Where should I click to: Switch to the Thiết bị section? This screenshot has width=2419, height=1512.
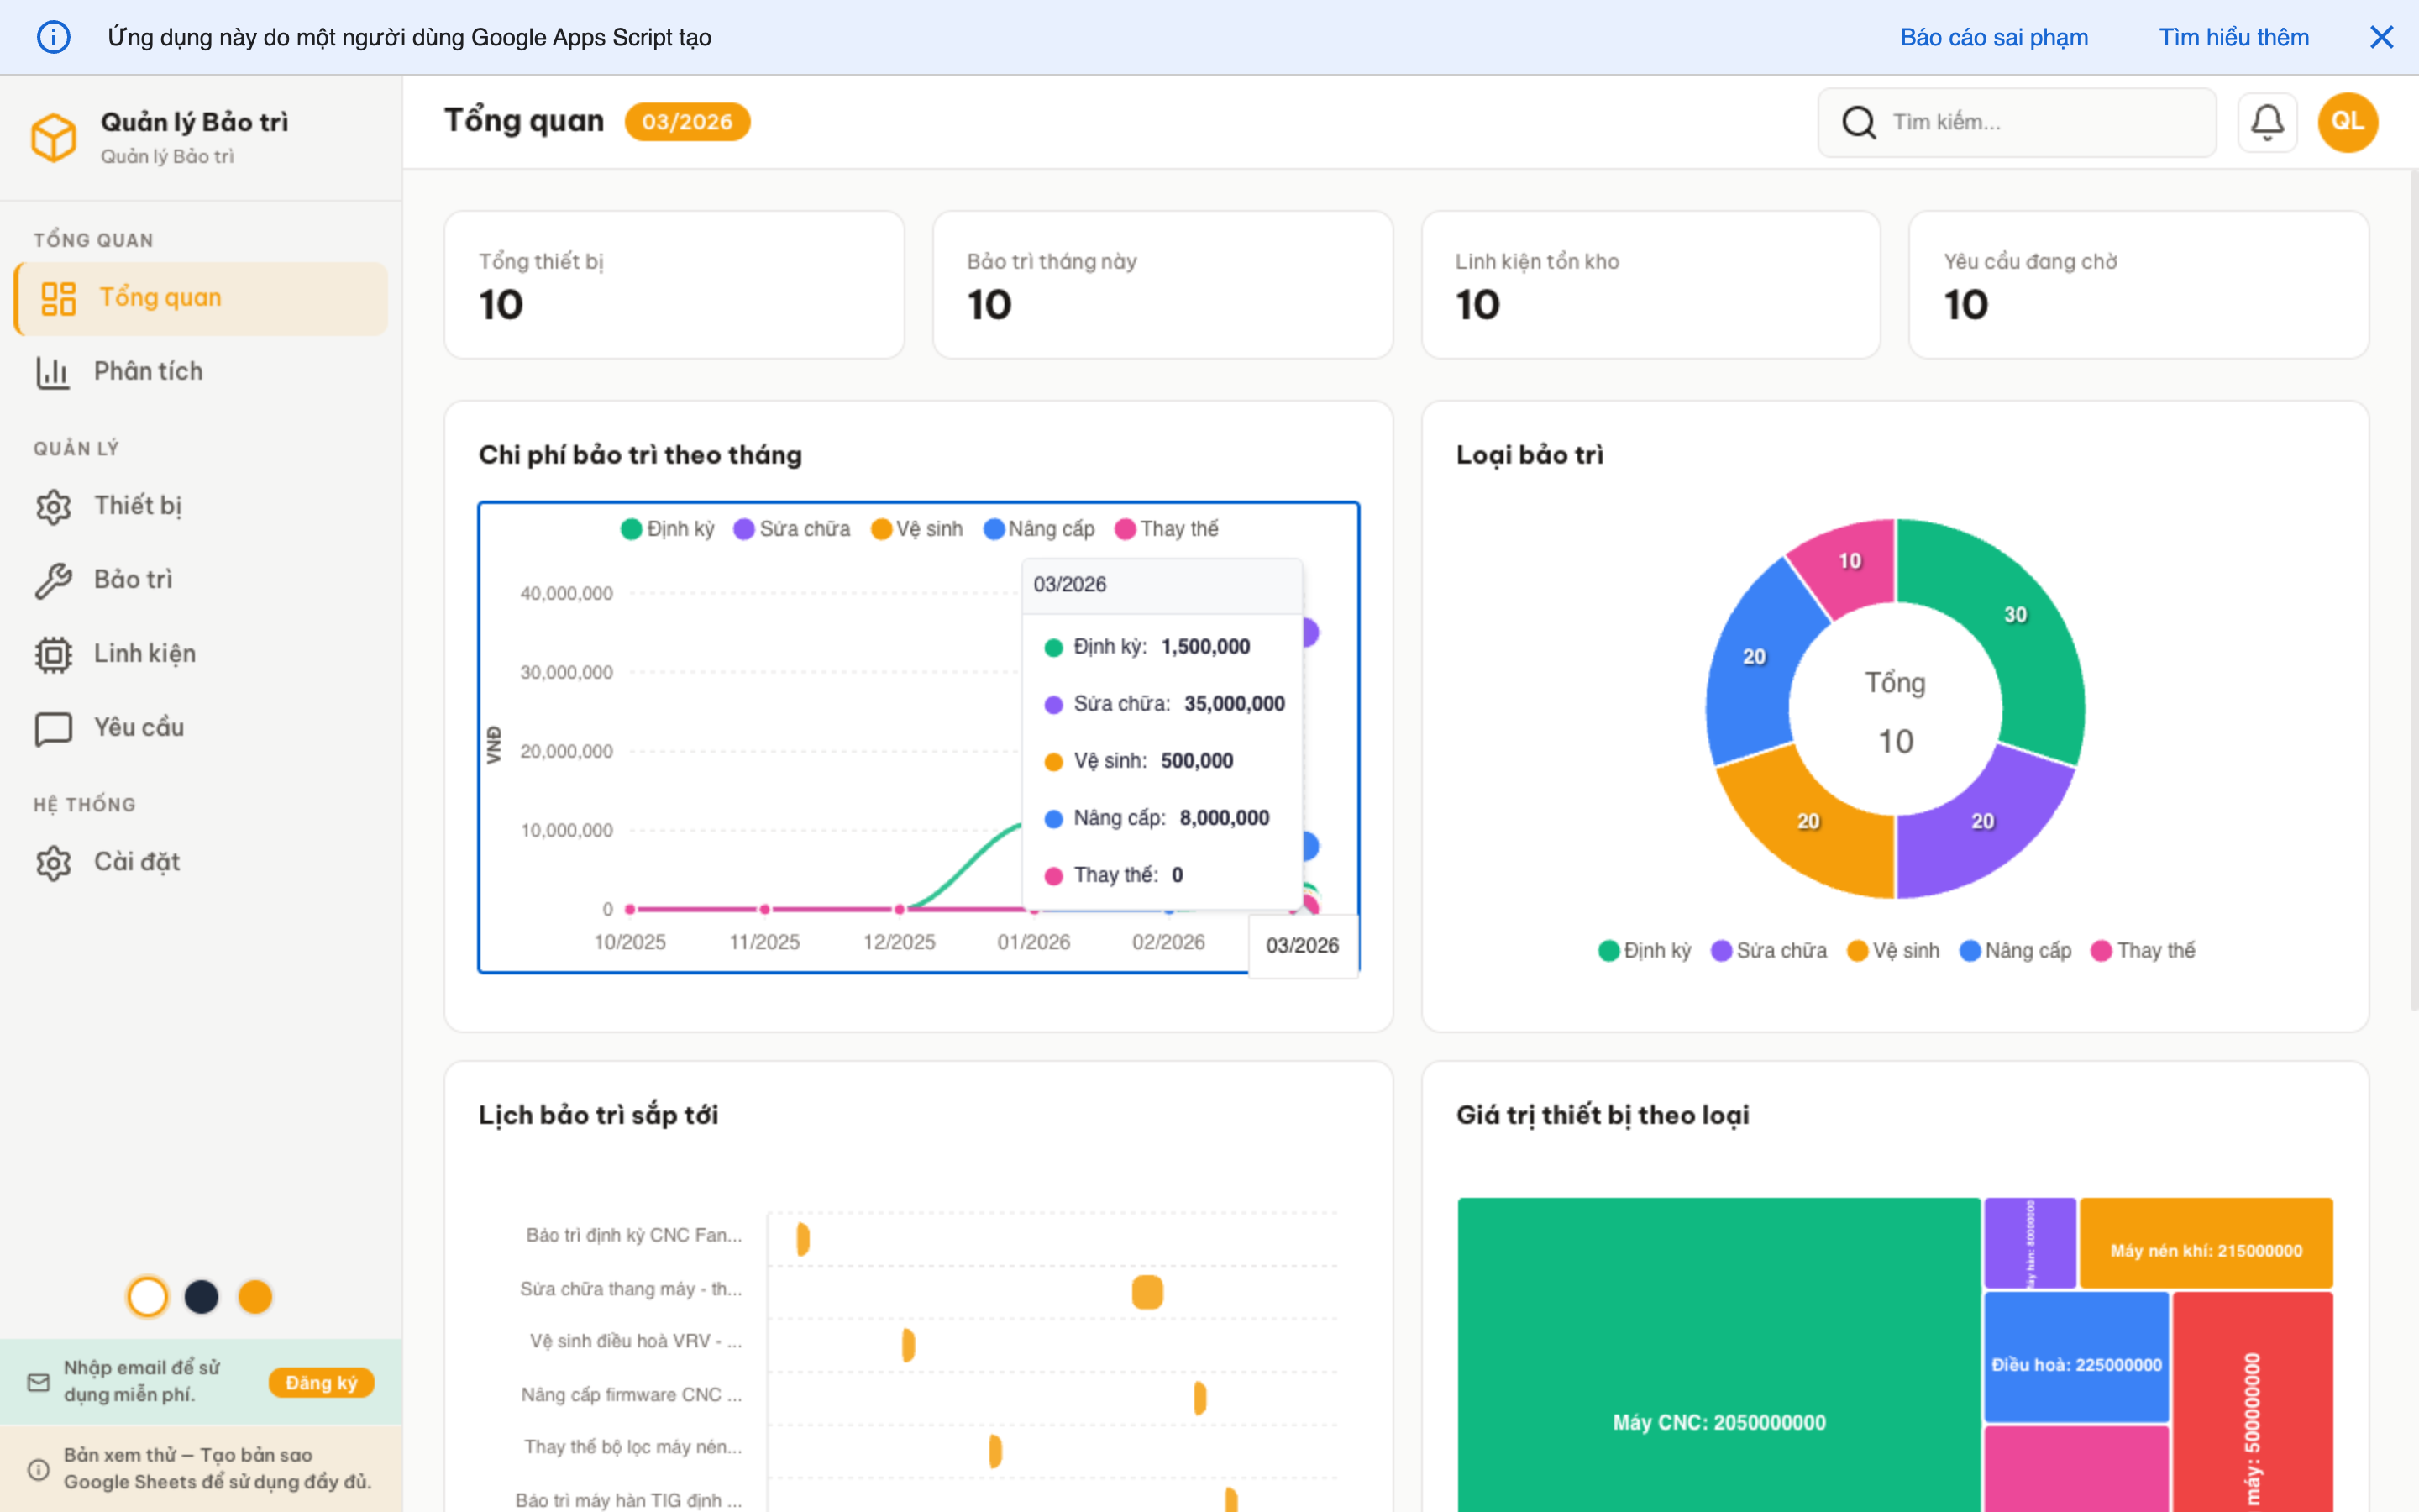tap(138, 506)
